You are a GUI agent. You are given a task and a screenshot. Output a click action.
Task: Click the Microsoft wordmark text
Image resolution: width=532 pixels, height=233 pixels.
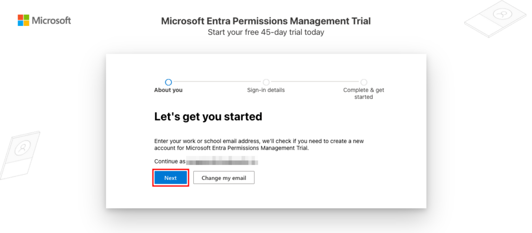coord(51,20)
